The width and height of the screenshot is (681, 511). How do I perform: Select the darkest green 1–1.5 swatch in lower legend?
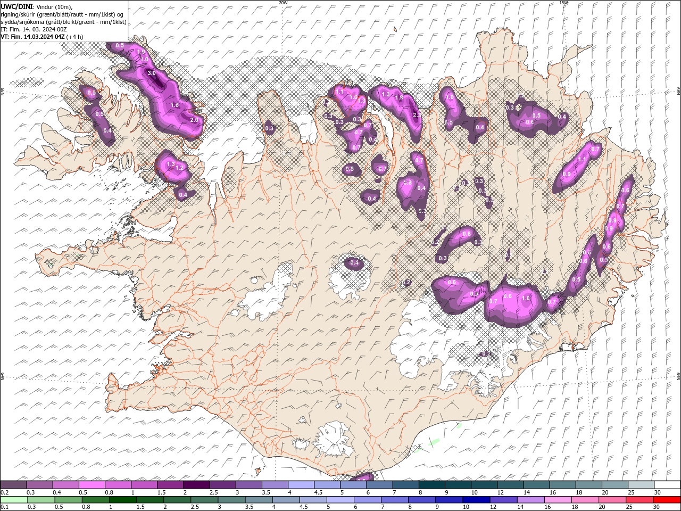tap(123, 500)
